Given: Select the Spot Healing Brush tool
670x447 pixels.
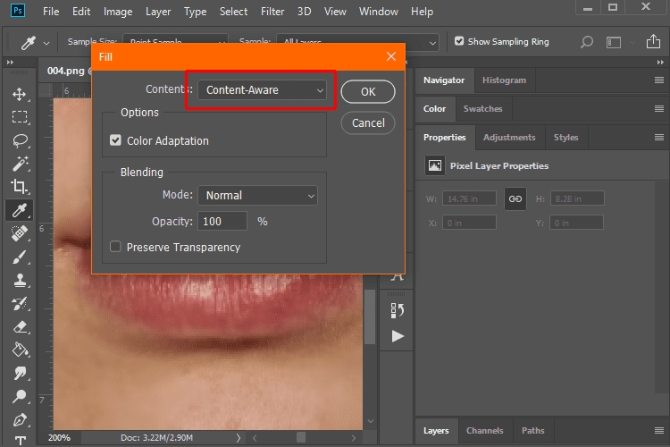Looking at the screenshot, I should (19, 233).
